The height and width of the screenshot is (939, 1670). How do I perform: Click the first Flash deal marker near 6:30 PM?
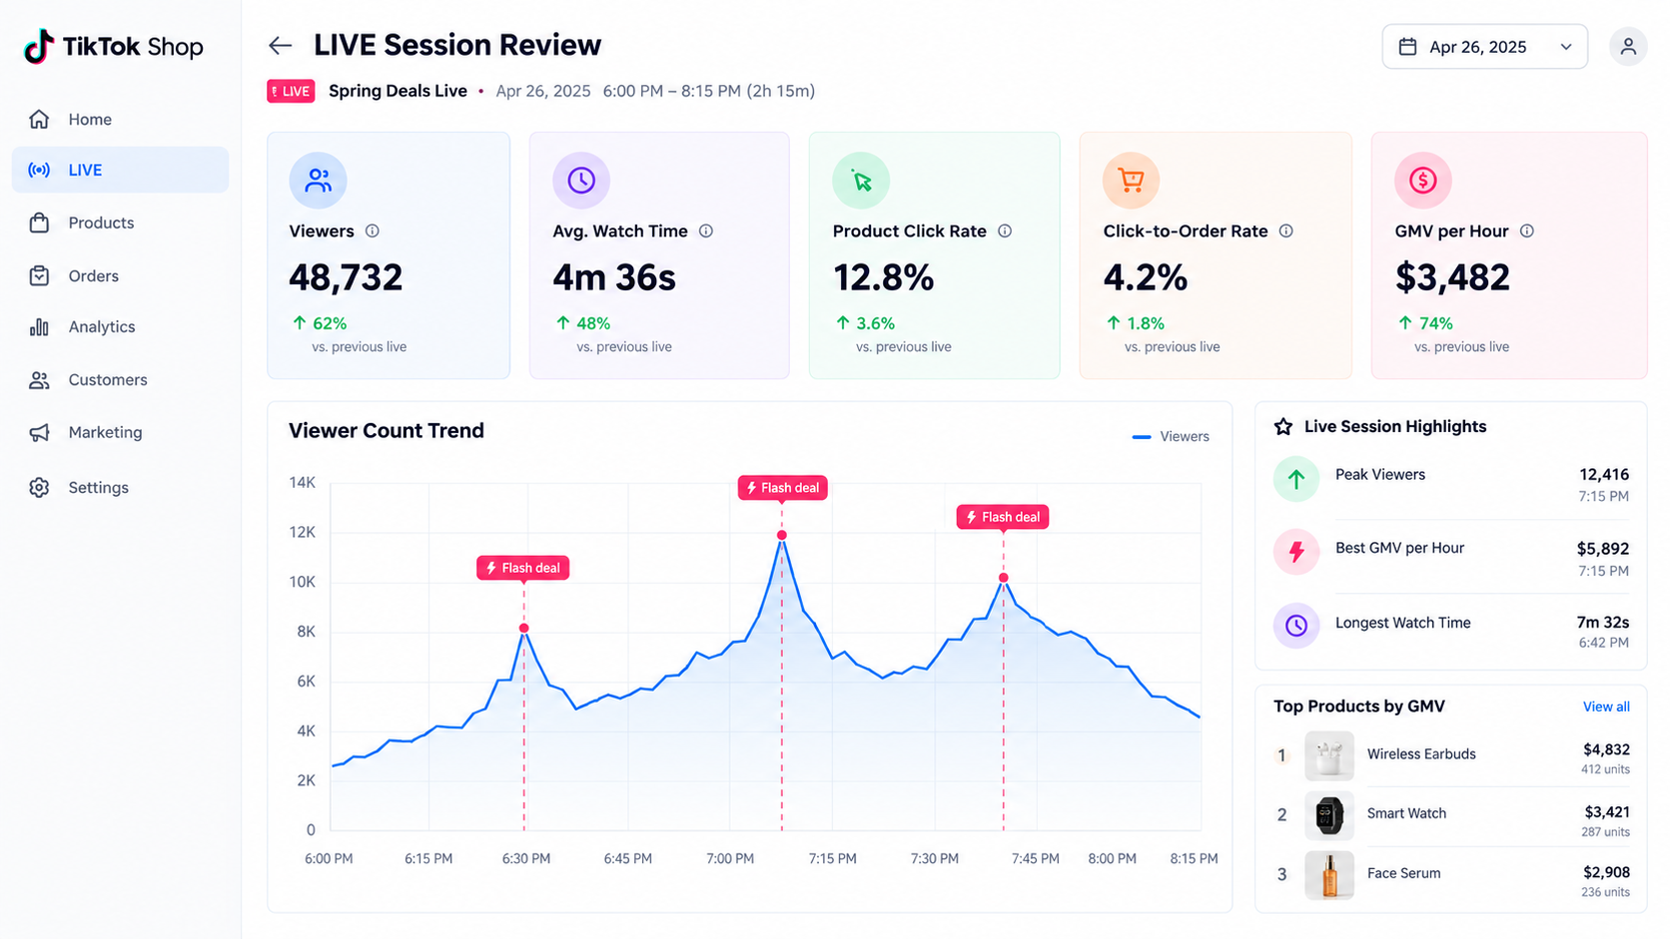(522, 568)
